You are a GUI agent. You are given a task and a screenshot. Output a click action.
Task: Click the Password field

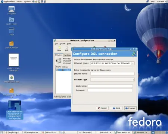(x=110, y=90)
